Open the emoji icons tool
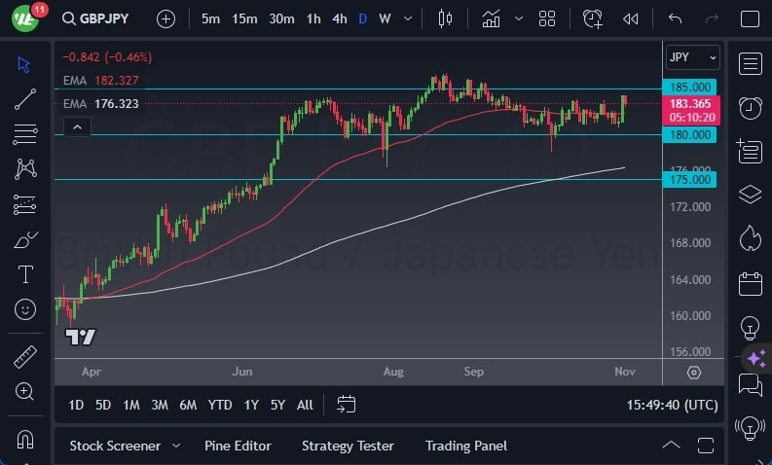 click(25, 309)
